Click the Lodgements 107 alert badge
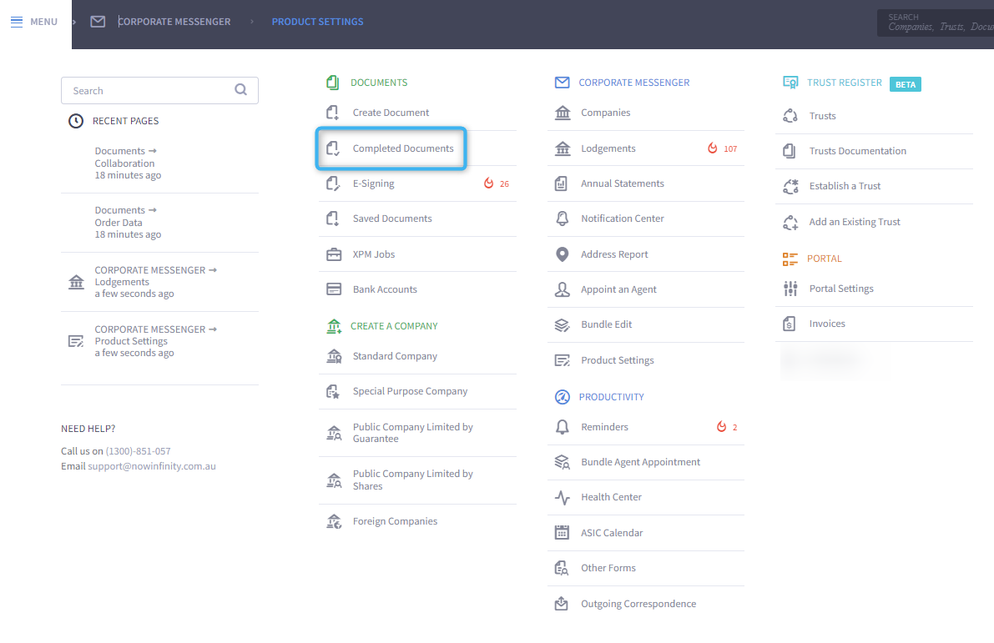This screenshot has width=994, height=643. [x=723, y=148]
